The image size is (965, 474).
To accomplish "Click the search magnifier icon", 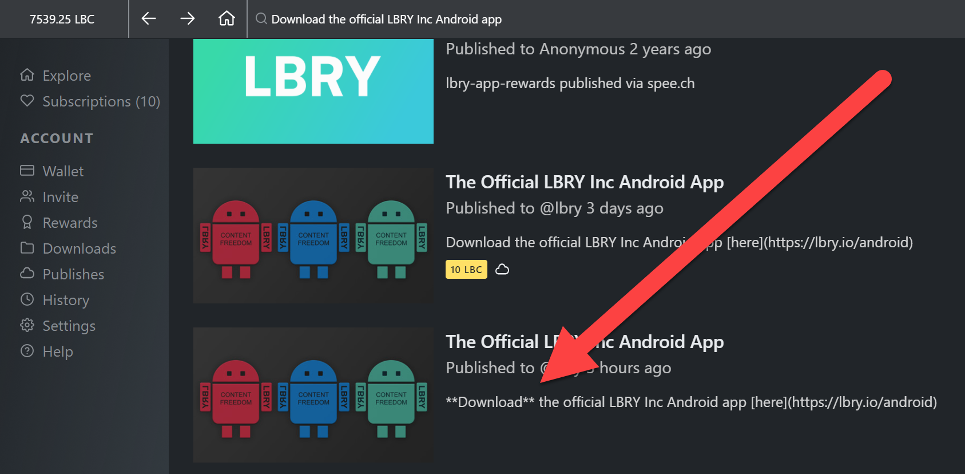I will 261,19.
